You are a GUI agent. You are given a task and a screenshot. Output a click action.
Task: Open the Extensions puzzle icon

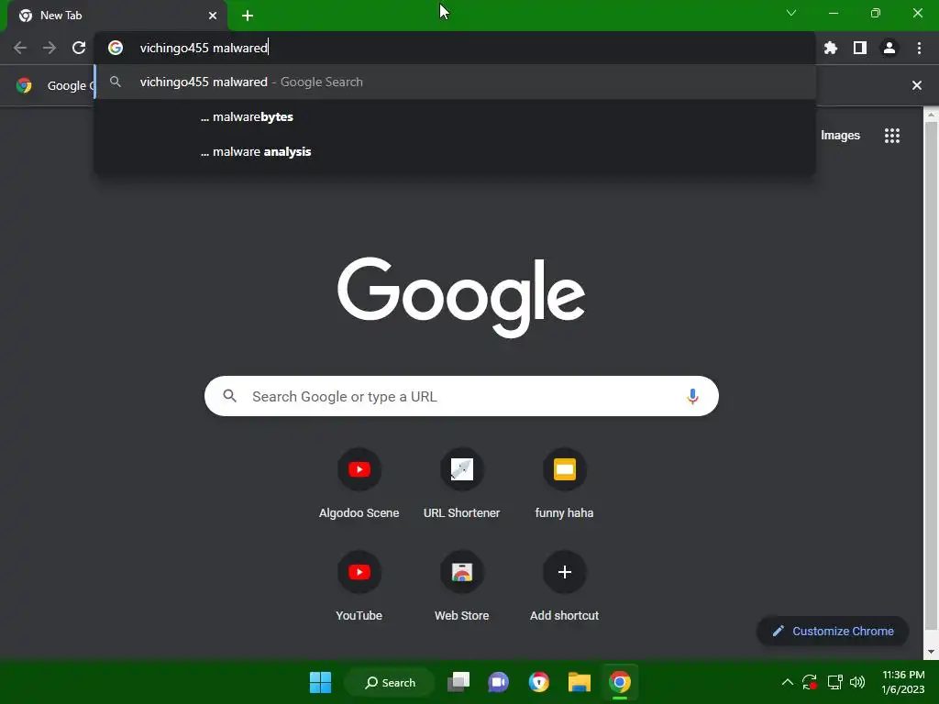click(x=831, y=48)
